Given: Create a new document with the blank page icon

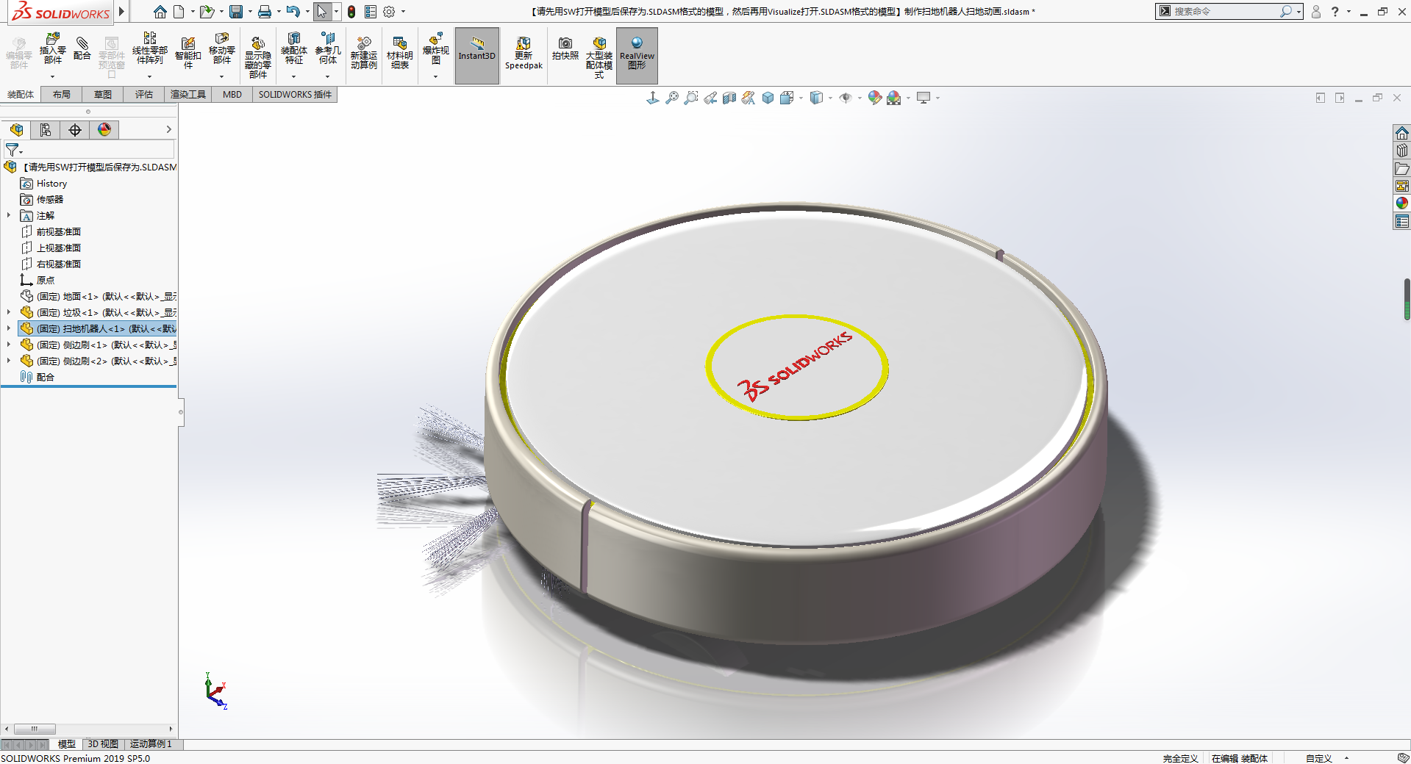Looking at the screenshot, I should click(x=179, y=12).
